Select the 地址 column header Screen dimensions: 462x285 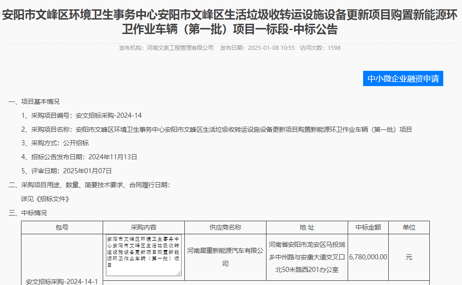[x=307, y=227]
